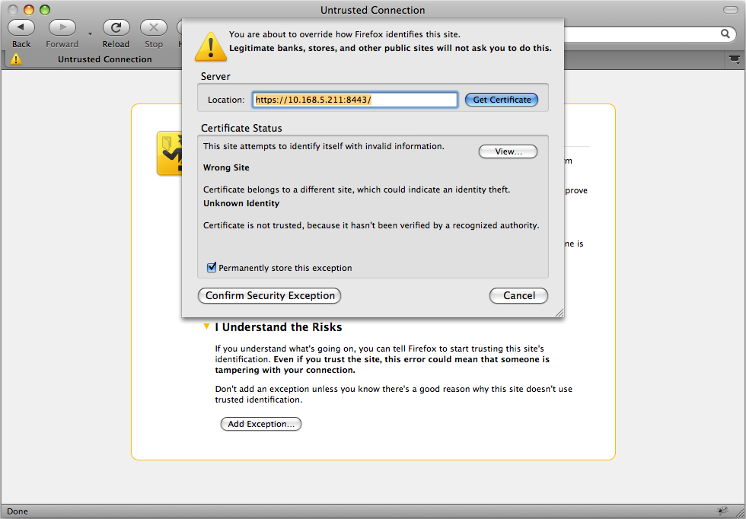Viewport: 746px width, 519px height.
Task: Click the Get Certificate button
Action: pos(502,100)
